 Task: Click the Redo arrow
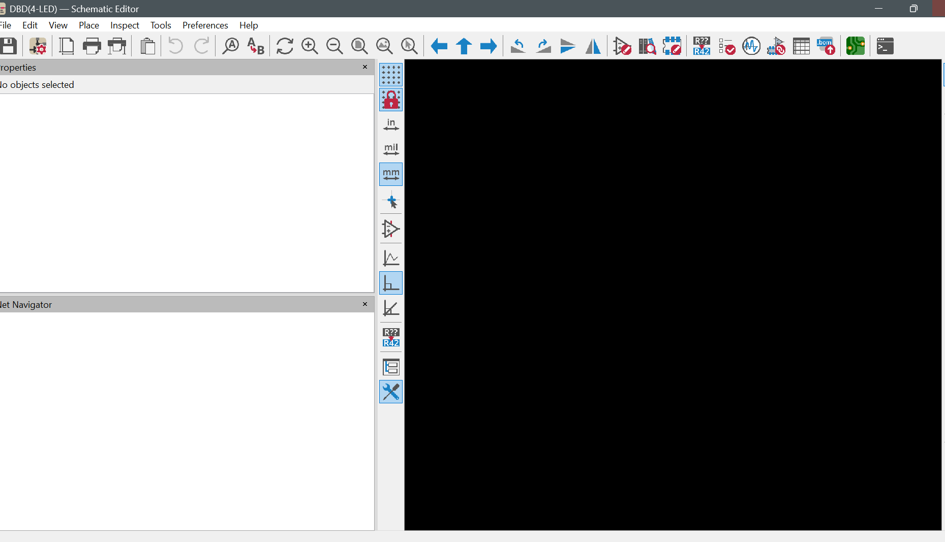[x=201, y=46]
